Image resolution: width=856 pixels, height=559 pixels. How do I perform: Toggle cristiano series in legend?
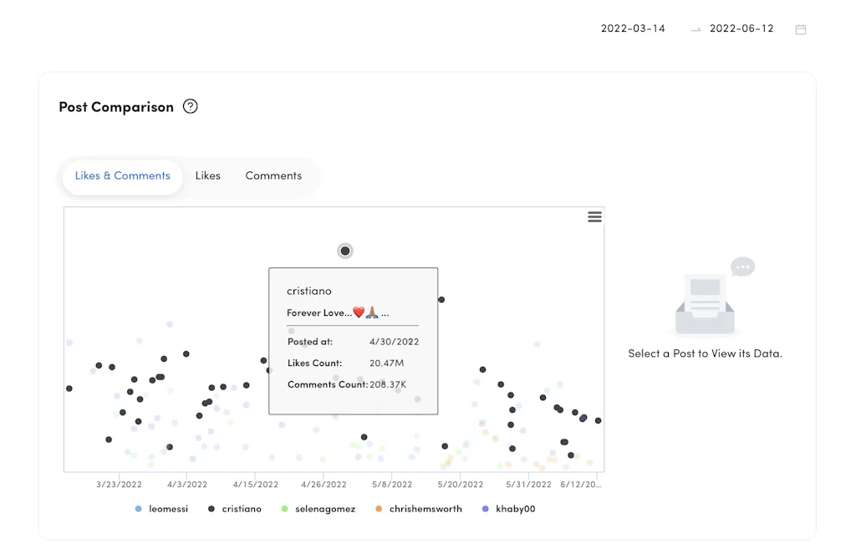pyautogui.click(x=242, y=509)
